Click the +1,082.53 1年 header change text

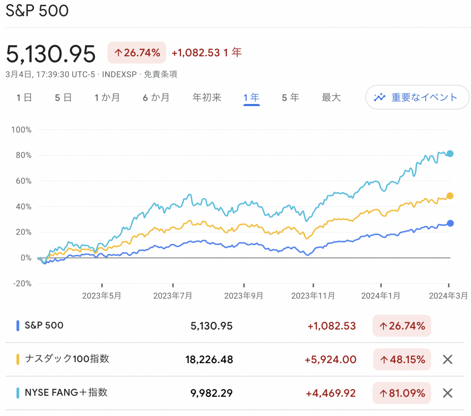(207, 52)
